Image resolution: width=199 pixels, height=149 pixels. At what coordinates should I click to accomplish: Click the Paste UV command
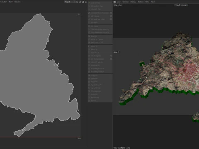[100, 79]
